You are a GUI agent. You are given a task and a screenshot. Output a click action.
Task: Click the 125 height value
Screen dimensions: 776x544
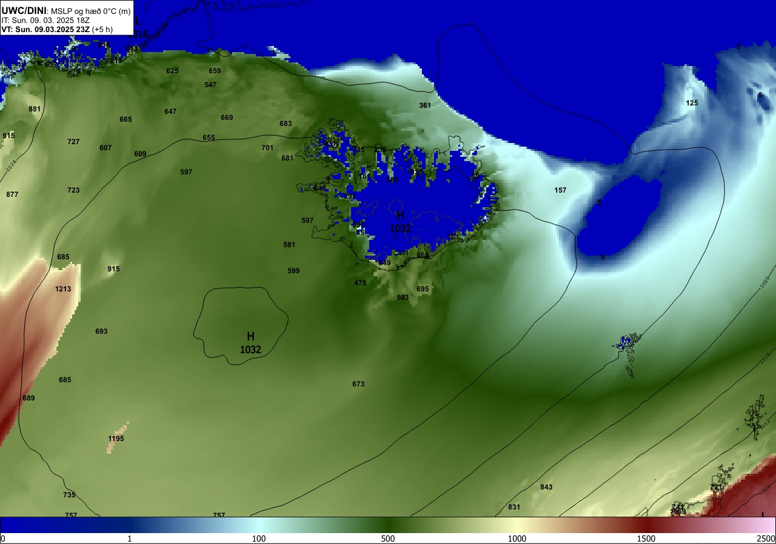pyautogui.click(x=692, y=103)
